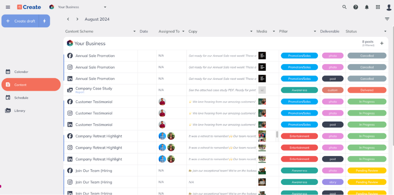The image size is (394, 195).
Task: Click Awareness pillar on Company Case Study row
Action: click(x=299, y=90)
